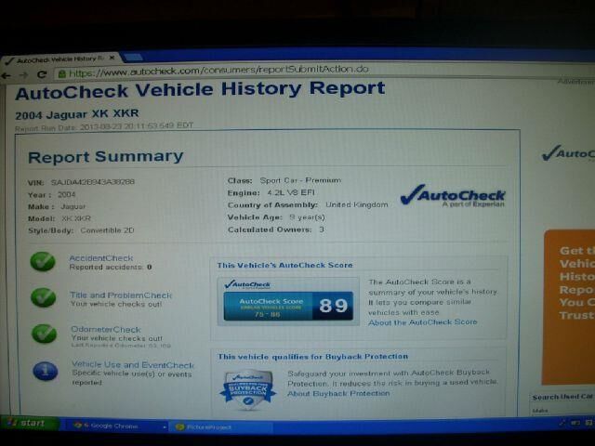Click the Report Run Date line
This screenshot has height=446, width=595.
104,126
